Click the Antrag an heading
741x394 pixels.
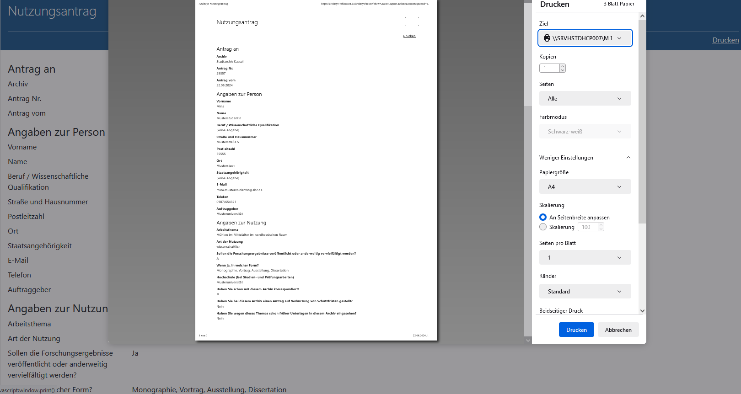[32, 69]
